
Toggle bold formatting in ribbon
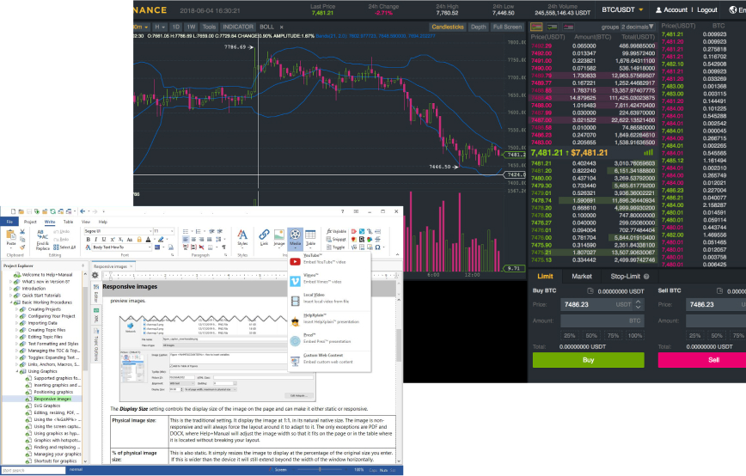pyautogui.click(x=88, y=239)
